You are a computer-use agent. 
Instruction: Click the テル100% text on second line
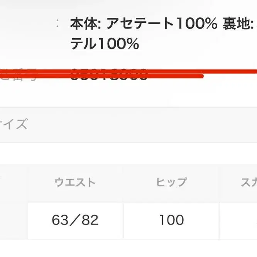[x=104, y=44]
